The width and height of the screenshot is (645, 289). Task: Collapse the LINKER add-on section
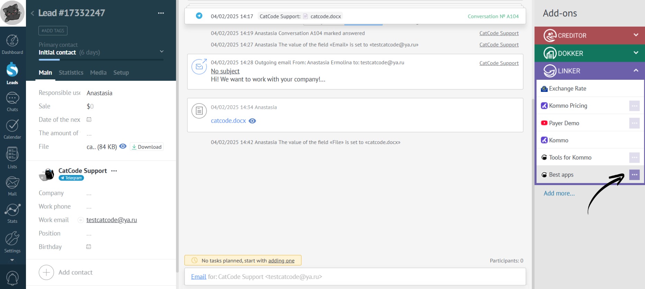636,71
